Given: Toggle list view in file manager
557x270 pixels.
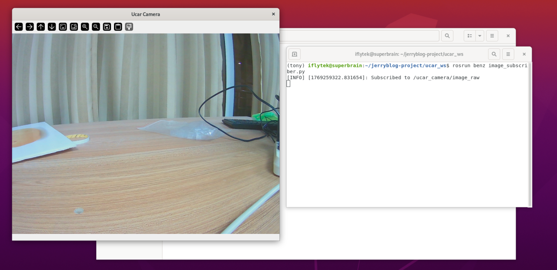Looking at the screenshot, I should click(x=470, y=36).
